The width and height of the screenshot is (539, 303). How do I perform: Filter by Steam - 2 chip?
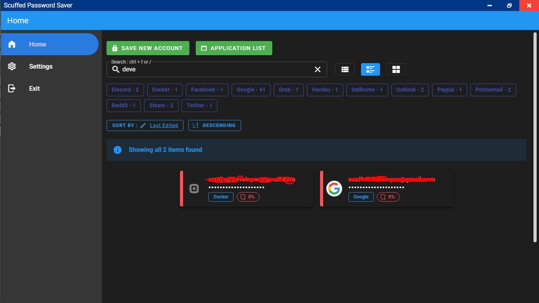[x=161, y=105]
